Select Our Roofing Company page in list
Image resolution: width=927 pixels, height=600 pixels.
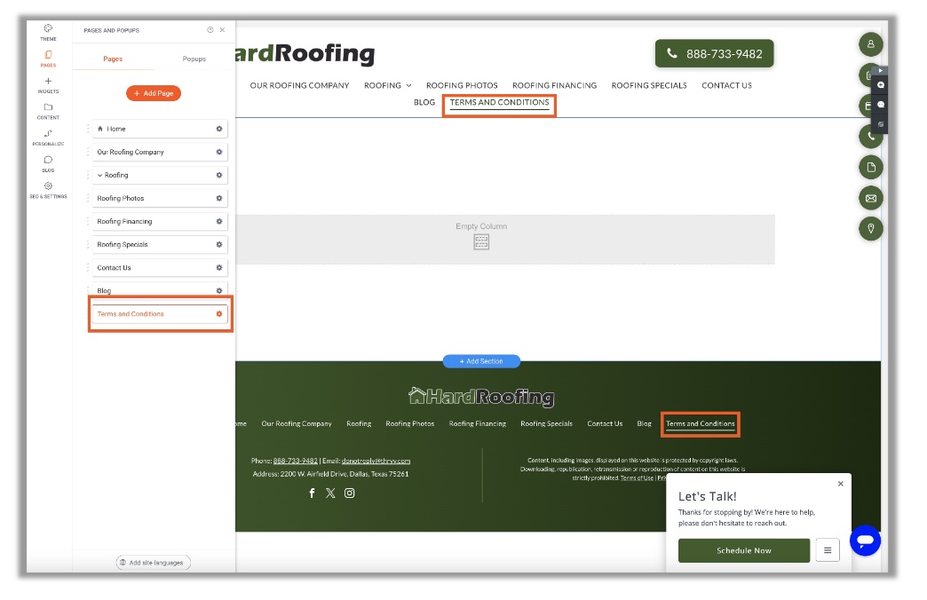160,152
